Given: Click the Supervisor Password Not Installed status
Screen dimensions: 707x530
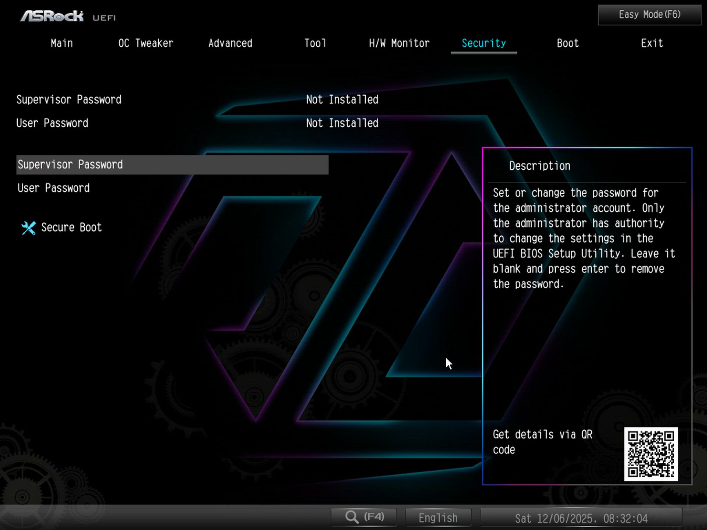Looking at the screenshot, I should tap(342, 99).
